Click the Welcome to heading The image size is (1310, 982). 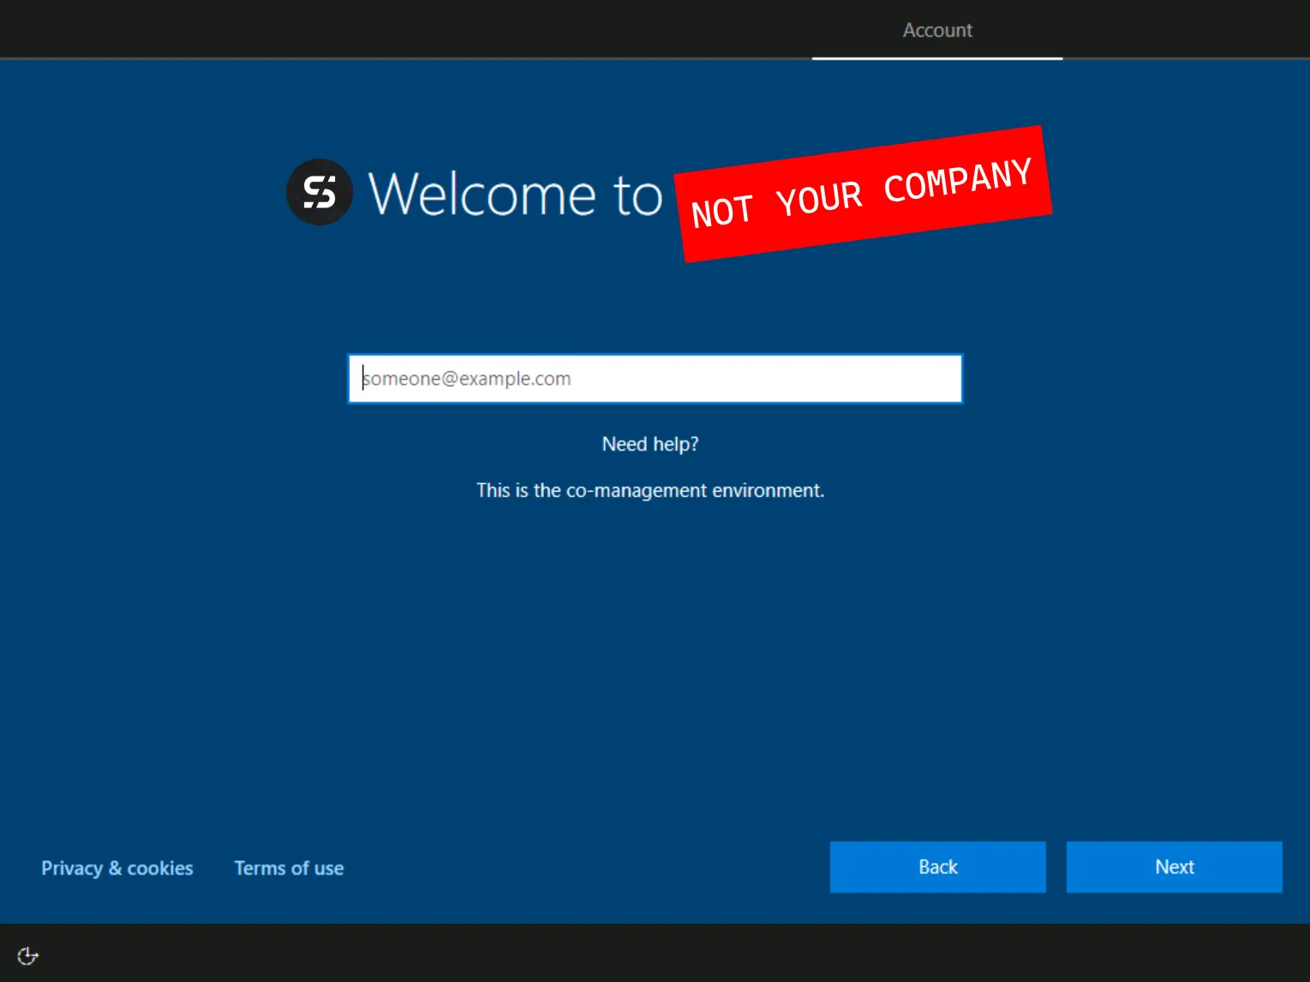tap(516, 194)
